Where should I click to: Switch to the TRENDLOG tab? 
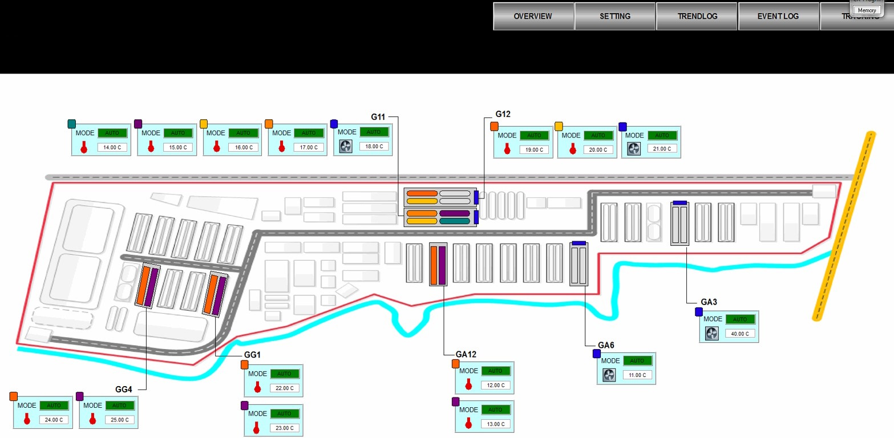(x=697, y=17)
